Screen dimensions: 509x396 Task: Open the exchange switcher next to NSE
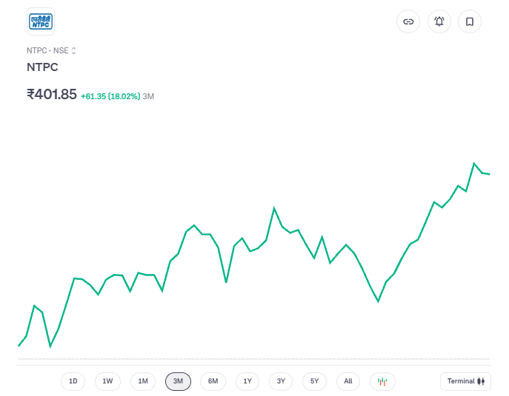(x=73, y=51)
